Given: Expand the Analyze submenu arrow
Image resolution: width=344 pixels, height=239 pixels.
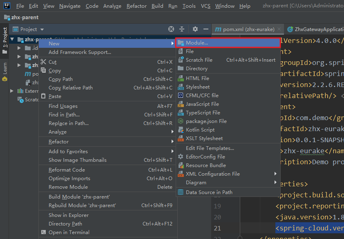Looking at the screenshot, I should click(172, 132).
